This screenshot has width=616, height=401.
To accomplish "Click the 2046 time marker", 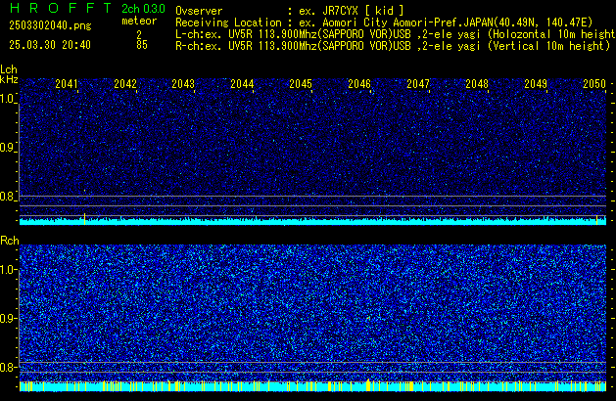I will tap(359, 84).
